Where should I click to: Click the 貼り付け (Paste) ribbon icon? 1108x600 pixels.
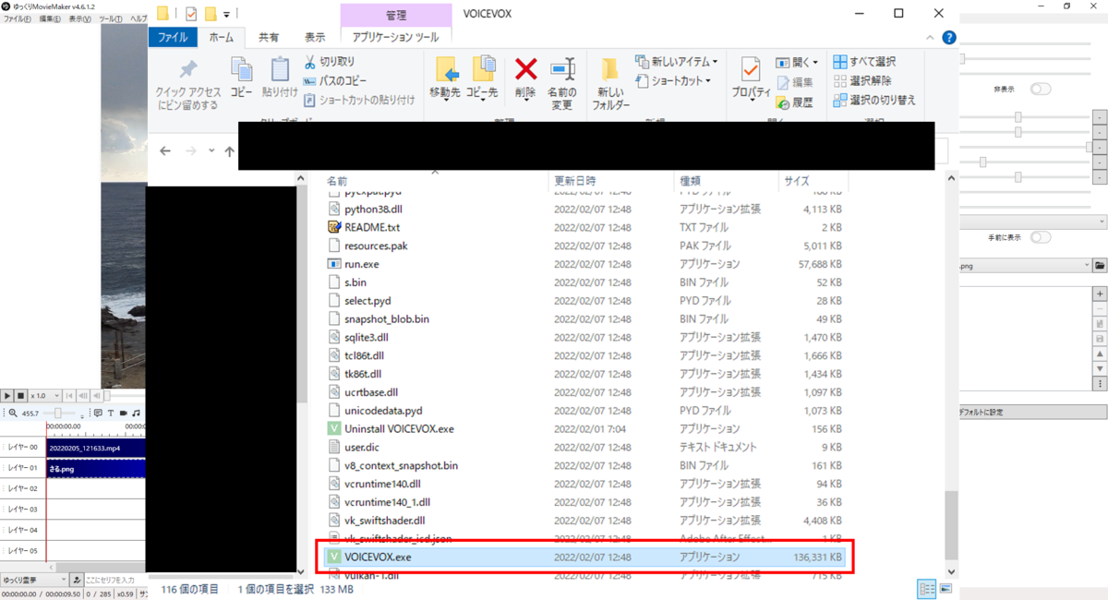coord(280,78)
